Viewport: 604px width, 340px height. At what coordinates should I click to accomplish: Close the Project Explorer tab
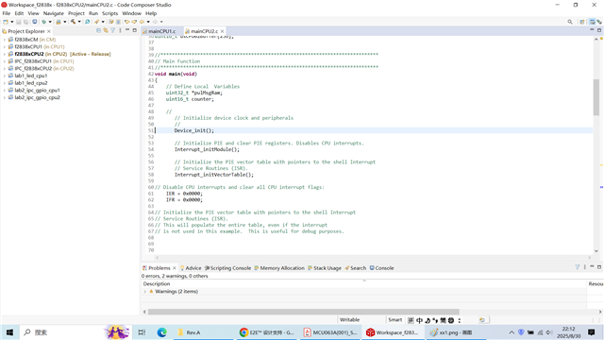(49, 31)
